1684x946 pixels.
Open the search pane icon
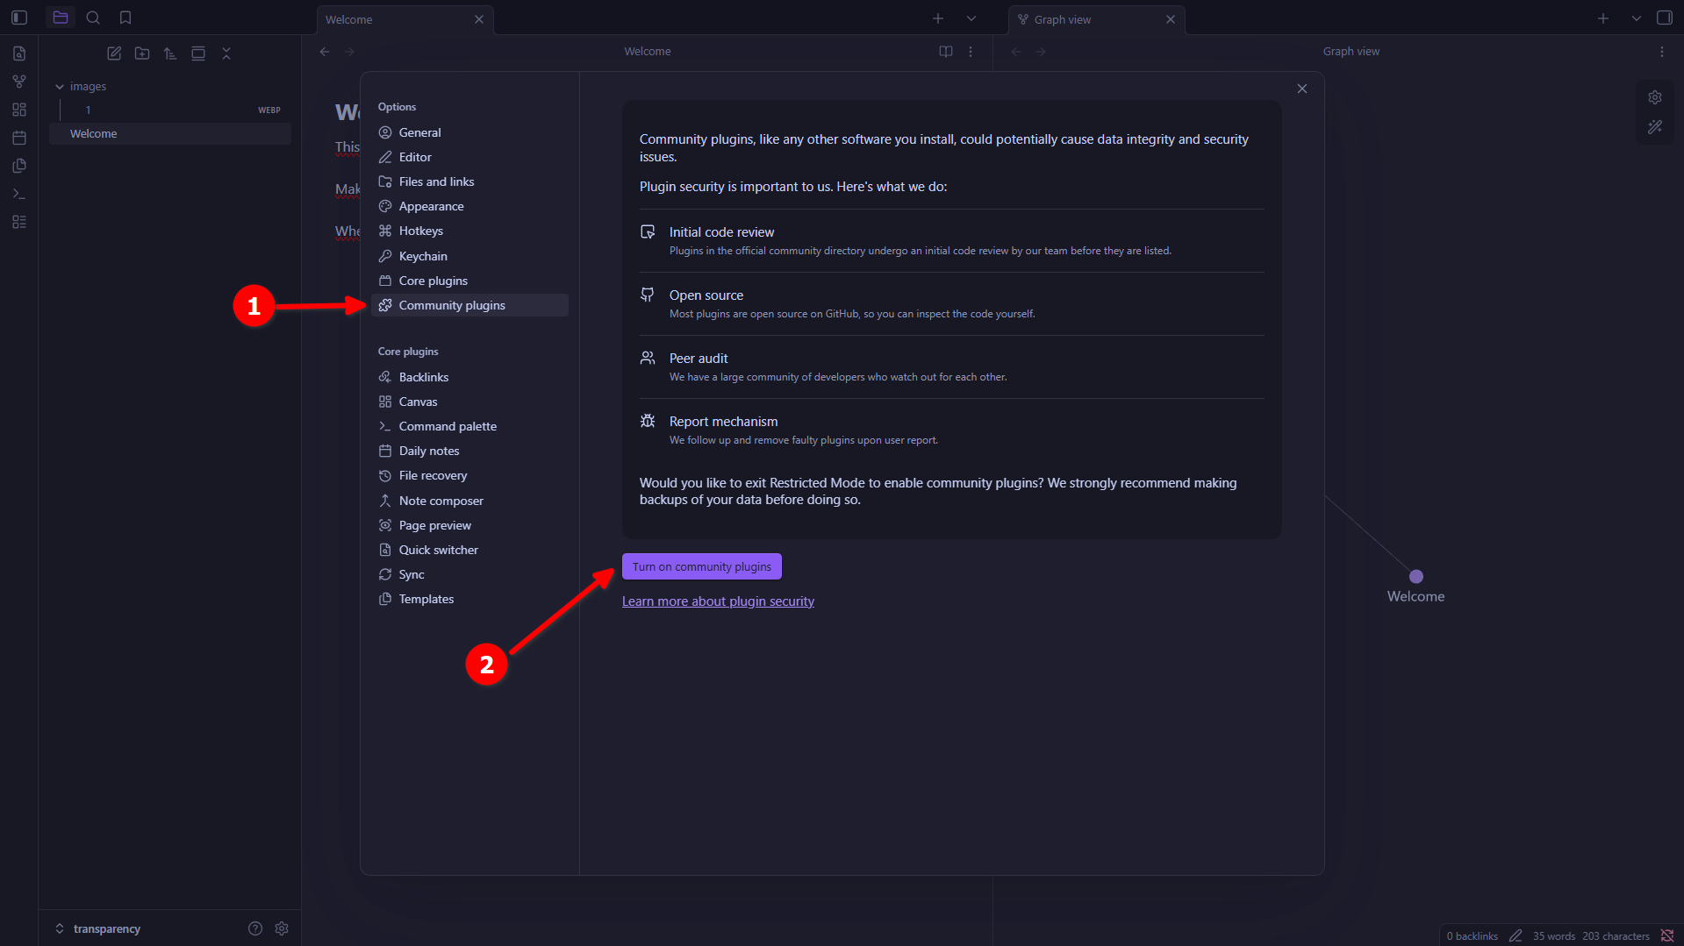[x=93, y=18]
